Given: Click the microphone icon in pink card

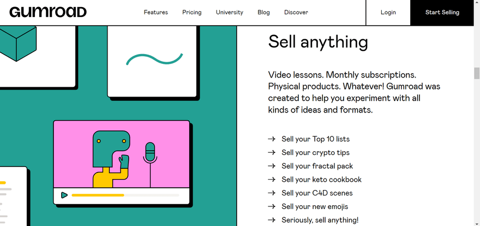Looking at the screenshot, I should point(150,164).
